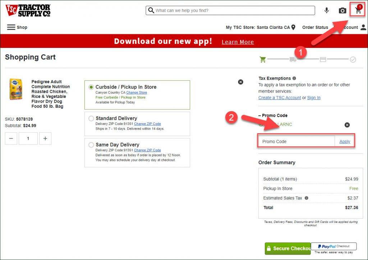Click the Sign In link
Image resolution: width=368 pixels, height=260 pixels.
click(314, 98)
